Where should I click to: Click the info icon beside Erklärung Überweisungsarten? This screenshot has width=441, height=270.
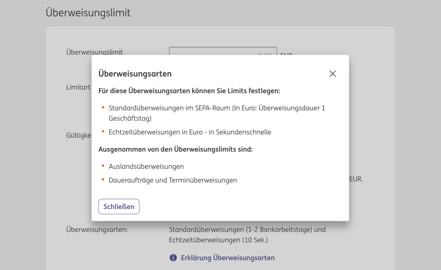pos(173,258)
